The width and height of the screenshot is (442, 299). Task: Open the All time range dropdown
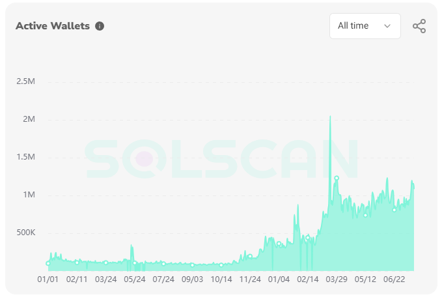[x=365, y=26]
